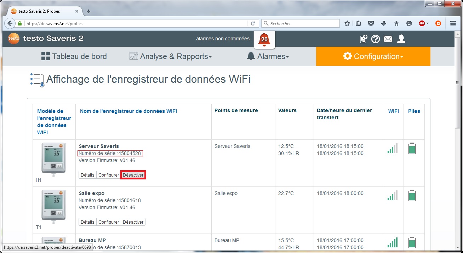463x253 pixels.
Task: Open the unconfirmed alarms bell showing 20
Action: coord(264,40)
